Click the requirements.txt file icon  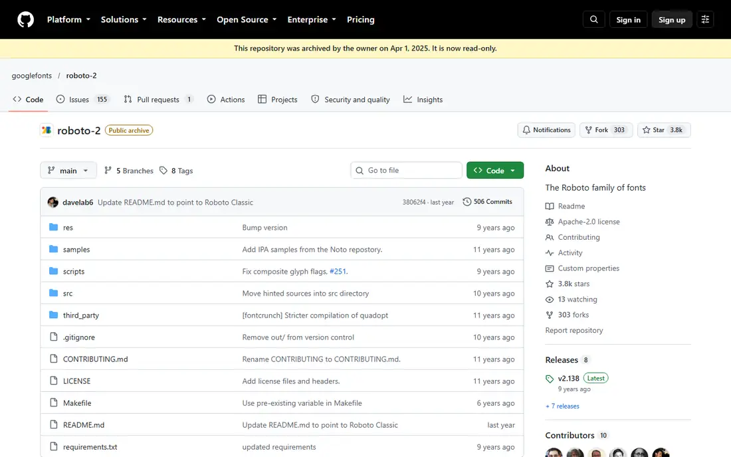(54, 446)
